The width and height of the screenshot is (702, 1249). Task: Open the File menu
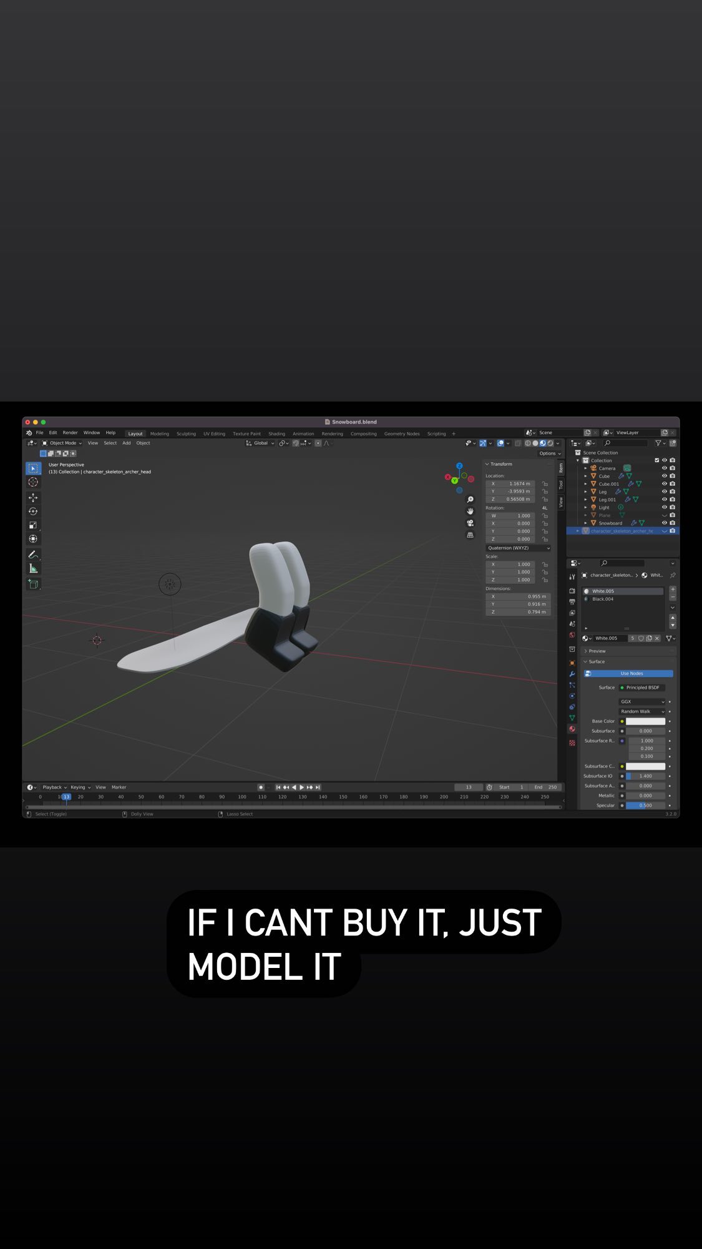(x=39, y=433)
